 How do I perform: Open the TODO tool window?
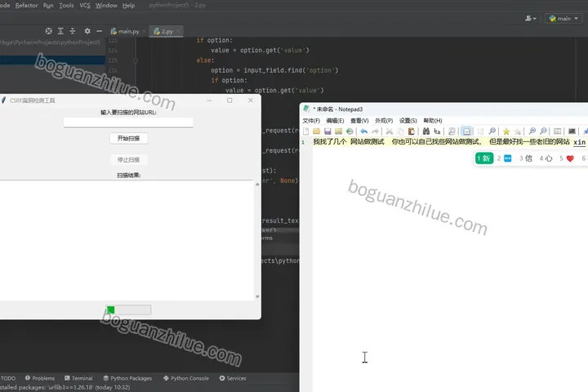click(x=8, y=378)
